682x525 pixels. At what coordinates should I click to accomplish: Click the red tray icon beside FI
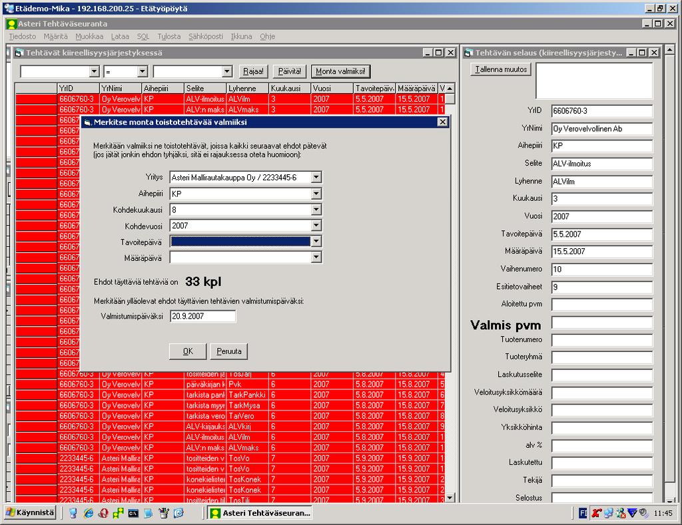[x=596, y=513]
